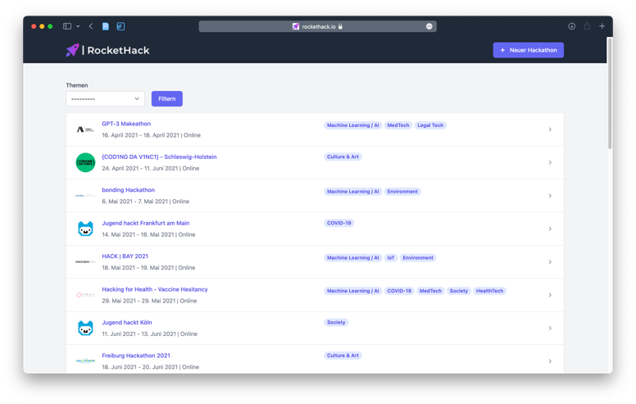Expand the bonding Hackathon row chevron
Screen dimensions: 636x404
550,196
